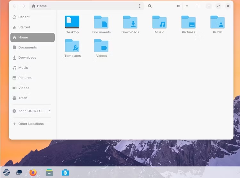Go to Downloads in the sidebar
240x178 pixels.
(32, 57)
